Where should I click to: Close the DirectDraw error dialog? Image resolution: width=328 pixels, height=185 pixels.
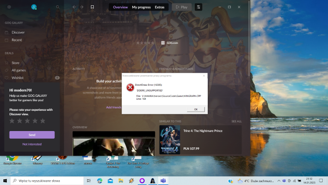204,76
